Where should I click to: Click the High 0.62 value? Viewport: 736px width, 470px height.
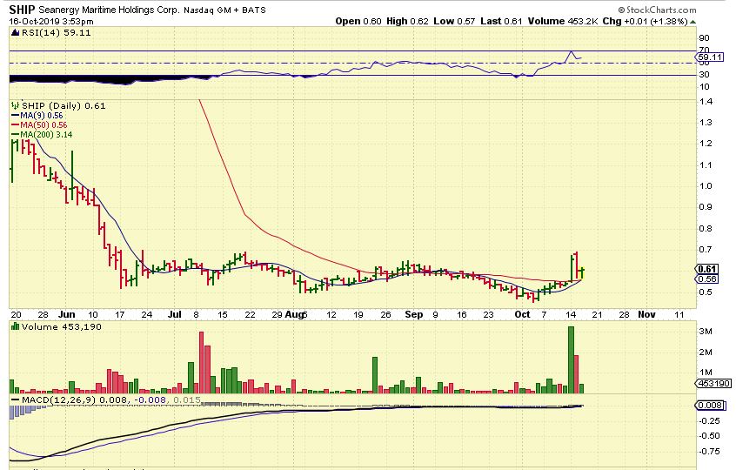click(x=407, y=21)
